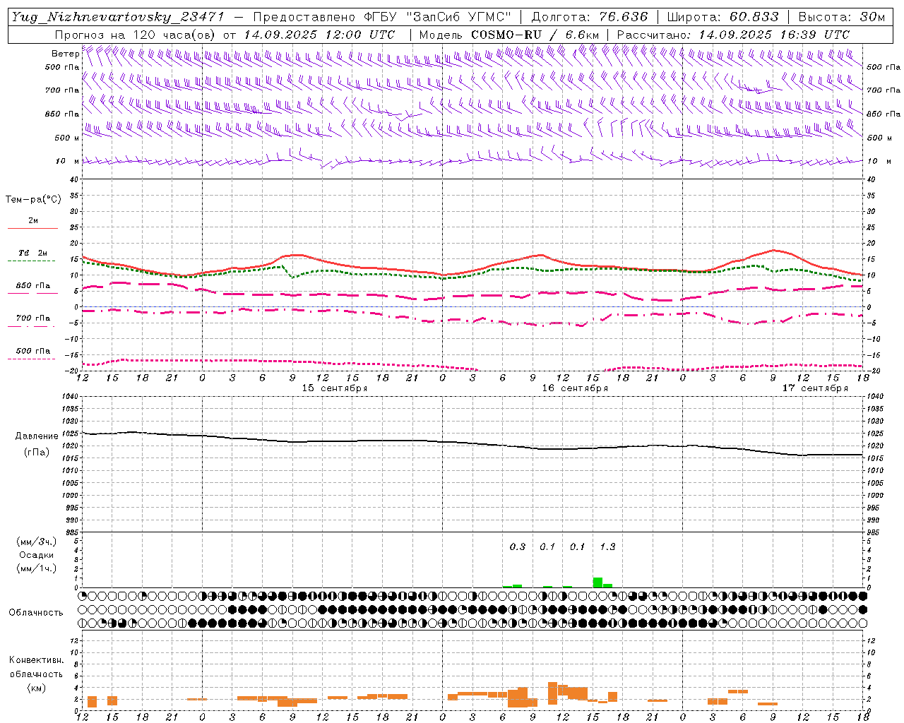Click the Долгота: 76.636 header field
Viewport: 904px width, 723px height.
tap(589, 17)
